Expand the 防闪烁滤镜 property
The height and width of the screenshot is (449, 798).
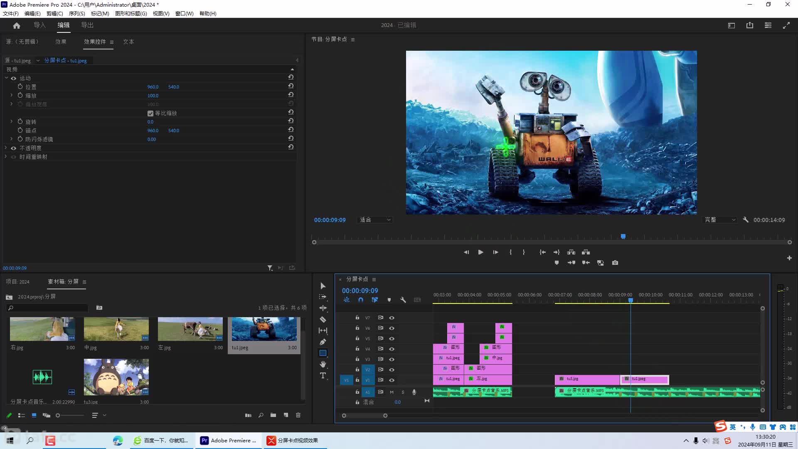(x=11, y=139)
